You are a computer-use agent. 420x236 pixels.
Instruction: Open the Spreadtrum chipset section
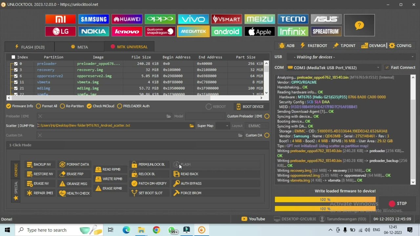[326, 31]
